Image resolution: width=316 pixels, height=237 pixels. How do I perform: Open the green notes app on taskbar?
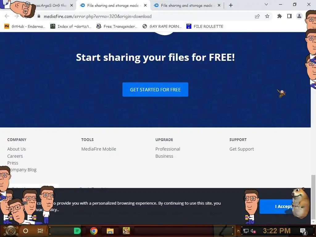[77, 231]
